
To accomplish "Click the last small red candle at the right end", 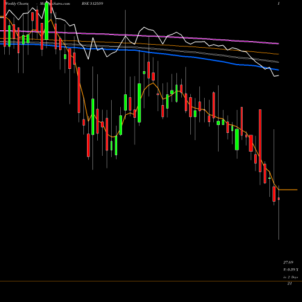I will (x=278, y=199).
